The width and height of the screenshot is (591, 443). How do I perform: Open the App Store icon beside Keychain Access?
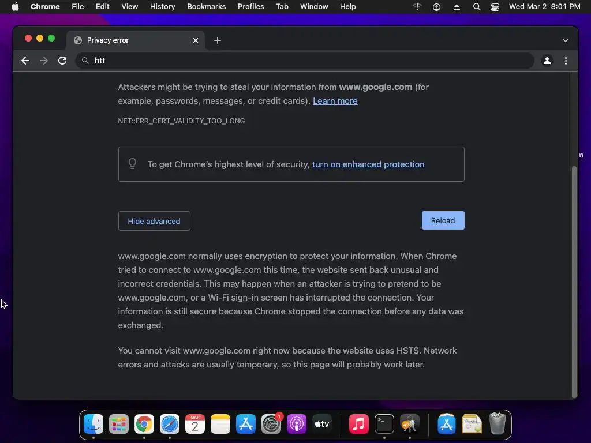pyautogui.click(x=446, y=424)
